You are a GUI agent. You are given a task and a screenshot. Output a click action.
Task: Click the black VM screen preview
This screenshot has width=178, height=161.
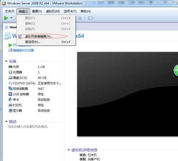point(127,94)
